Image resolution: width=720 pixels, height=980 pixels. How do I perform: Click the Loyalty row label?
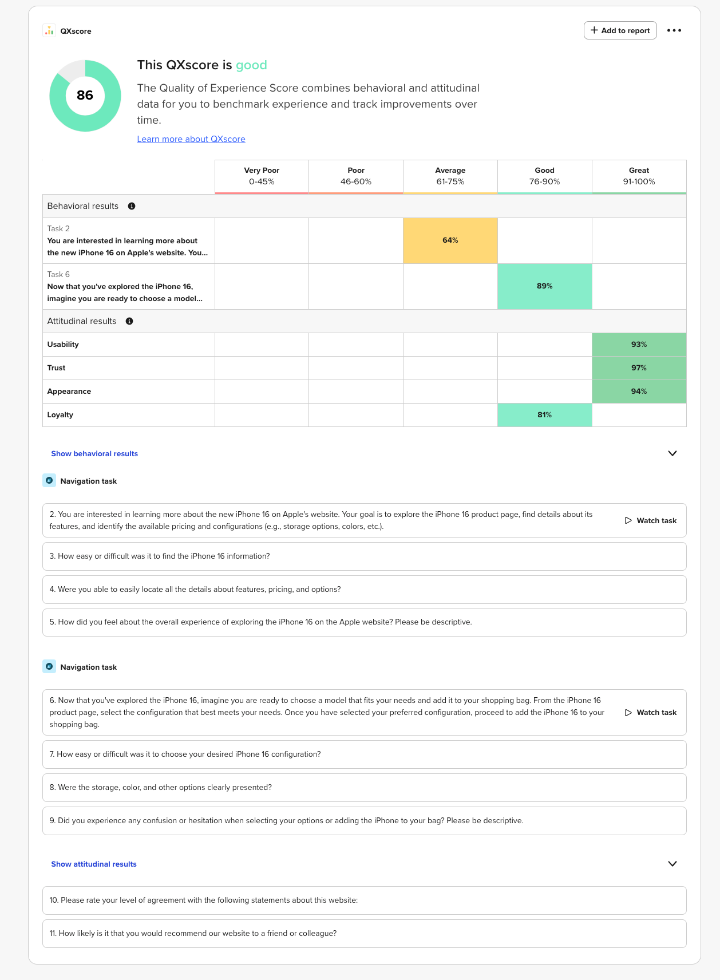[x=60, y=415]
